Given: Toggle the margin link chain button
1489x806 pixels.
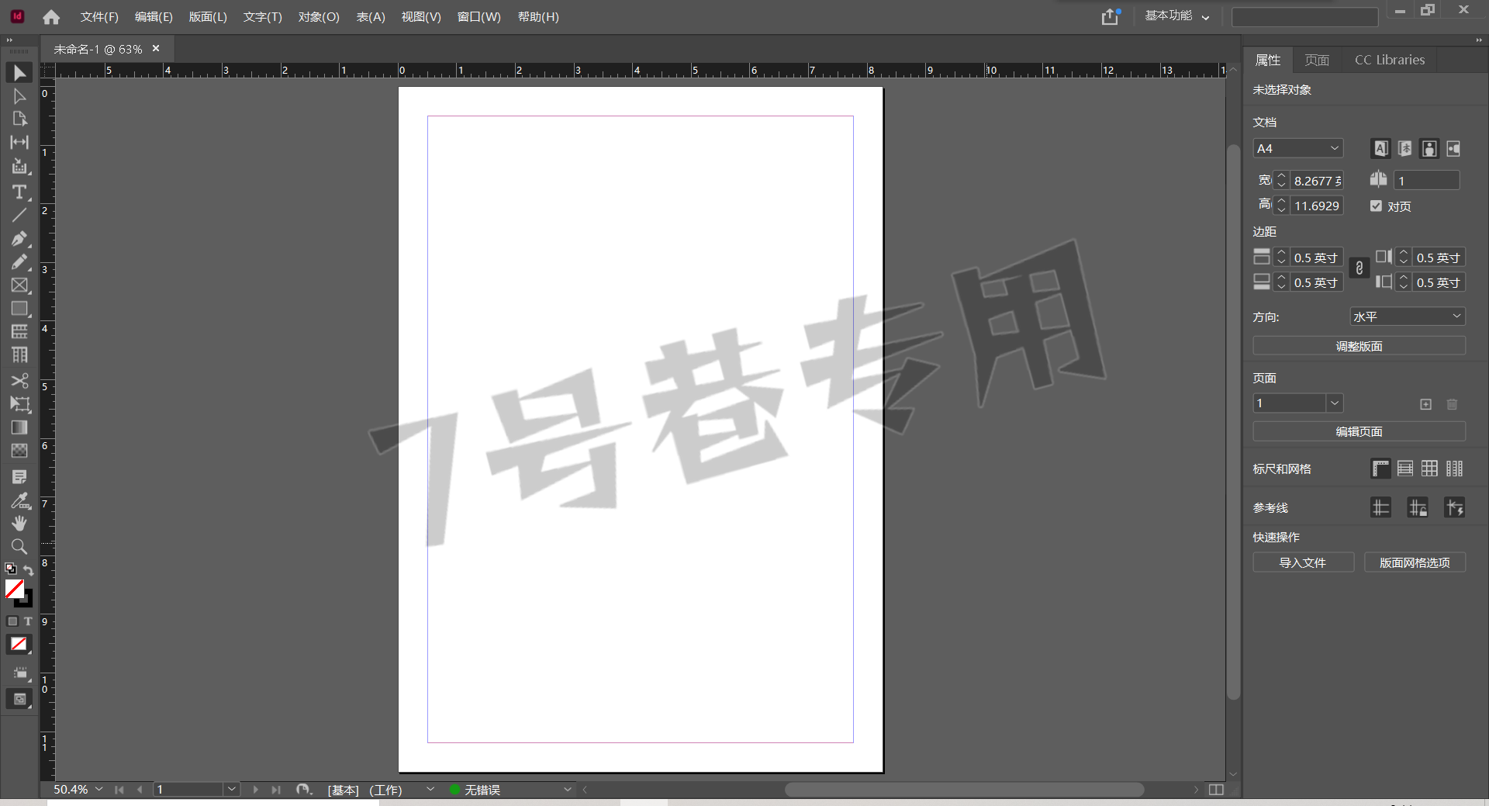Looking at the screenshot, I should coord(1359,268).
